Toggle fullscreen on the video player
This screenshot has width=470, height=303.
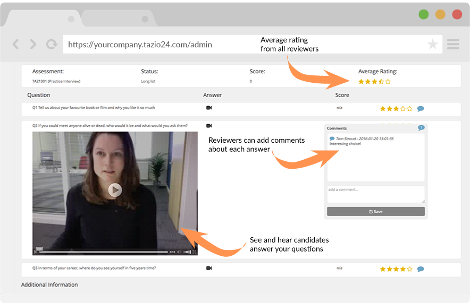click(x=194, y=252)
